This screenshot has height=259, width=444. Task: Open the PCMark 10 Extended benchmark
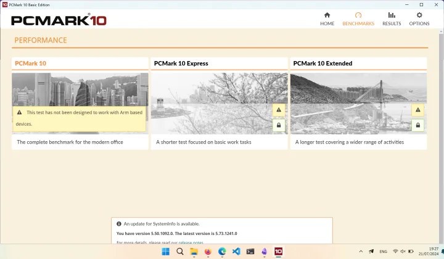(323, 64)
